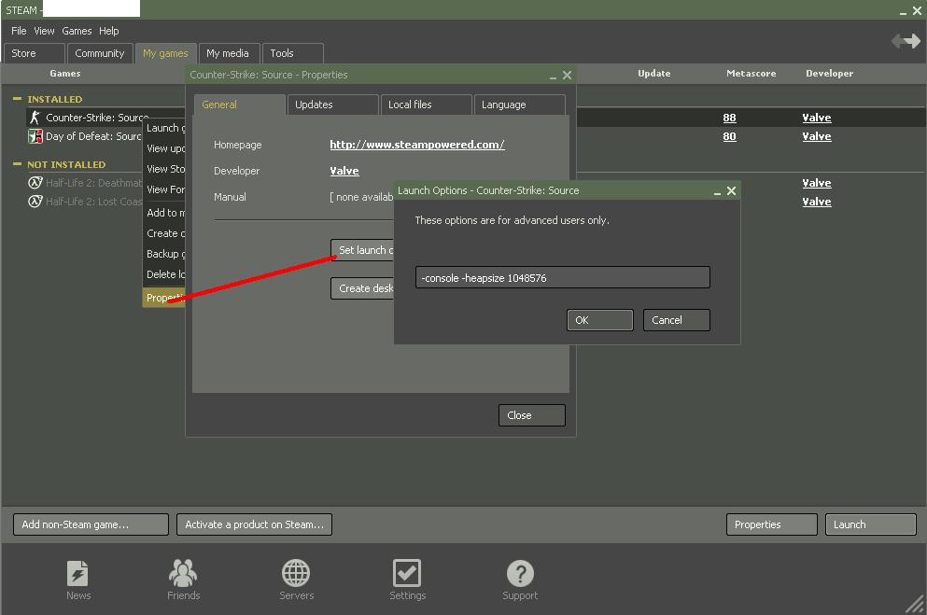Click Activate a product on Steam button
This screenshot has width=927, height=615.
click(x=254, y=524)
